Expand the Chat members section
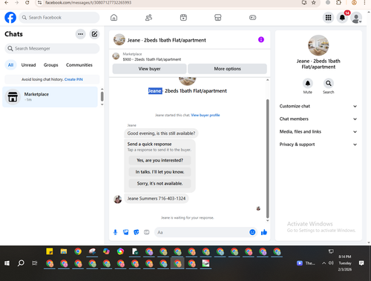Image resolution: width=371 pixels, height=281 pixels. pos(318,119)
